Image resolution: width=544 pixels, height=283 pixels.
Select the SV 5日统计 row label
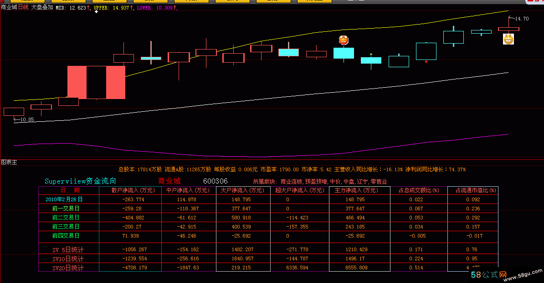click(68, 249)
